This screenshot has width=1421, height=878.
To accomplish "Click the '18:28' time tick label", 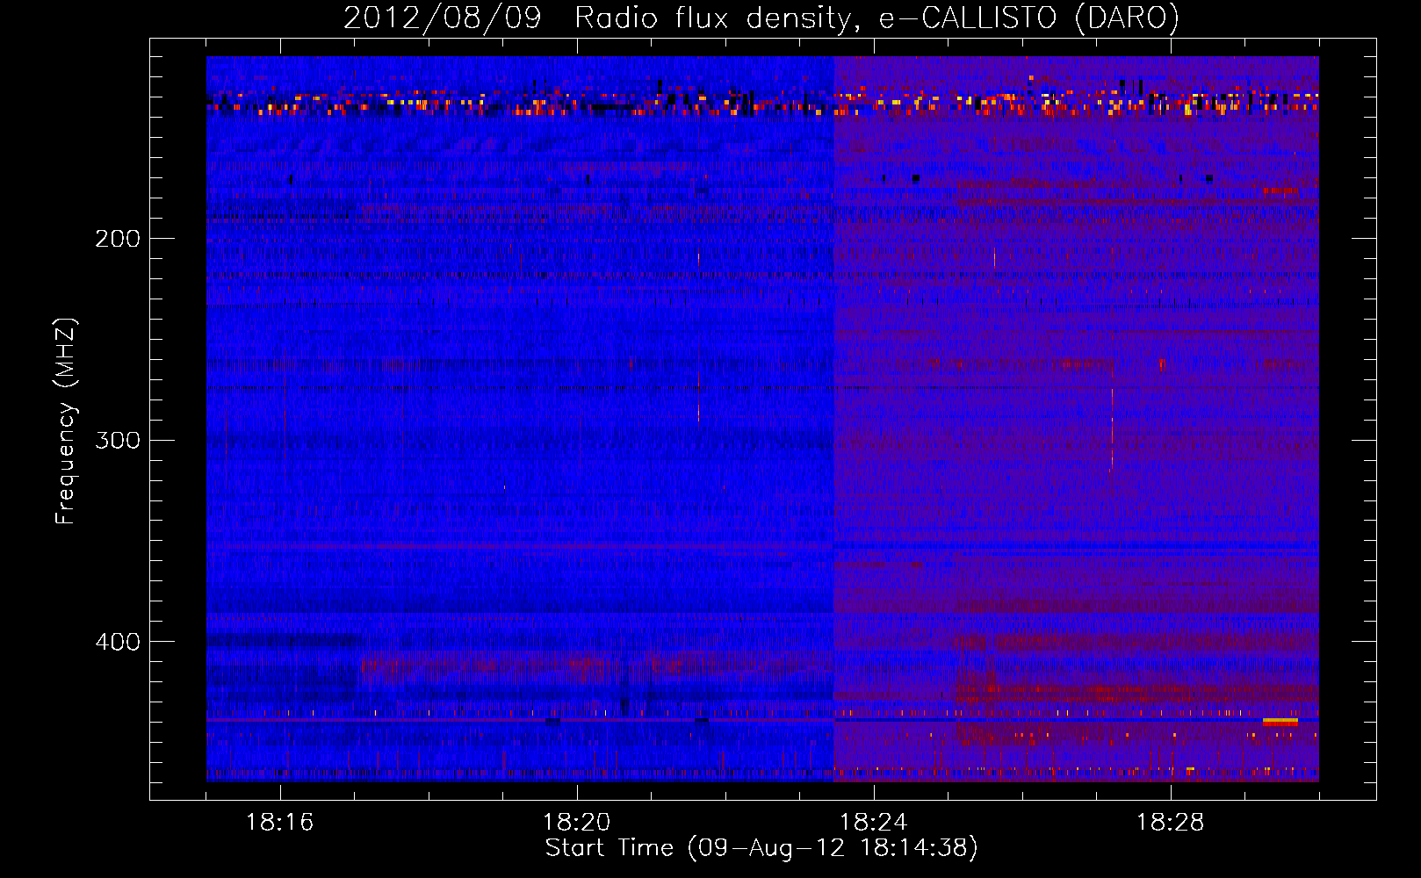I will (x=1171, y=823).
